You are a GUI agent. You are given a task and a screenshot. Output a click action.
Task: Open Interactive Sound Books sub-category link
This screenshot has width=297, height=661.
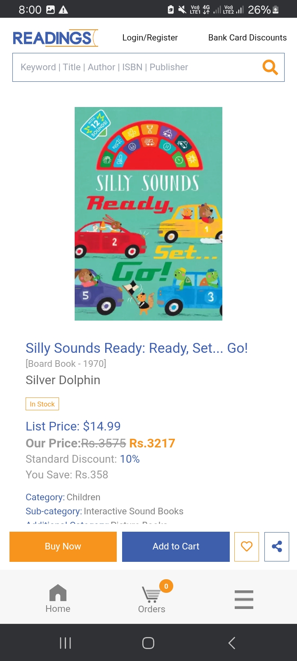[134, 511]
